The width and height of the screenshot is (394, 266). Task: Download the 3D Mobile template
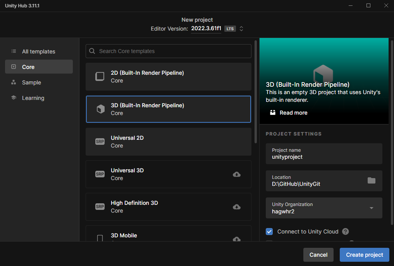pos(236,239)
